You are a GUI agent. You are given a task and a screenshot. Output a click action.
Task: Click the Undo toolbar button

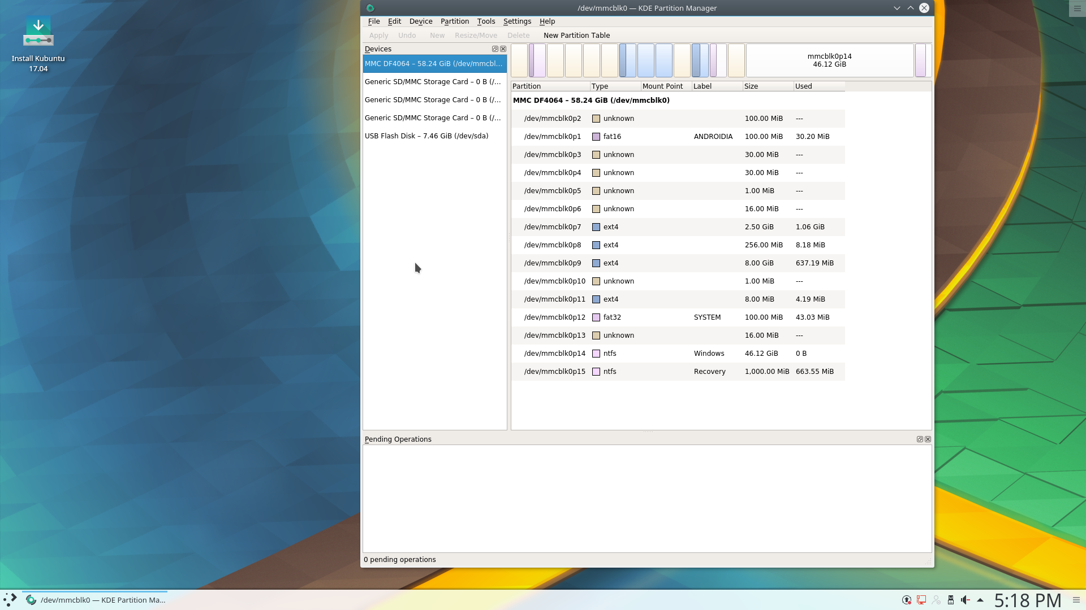407,36
